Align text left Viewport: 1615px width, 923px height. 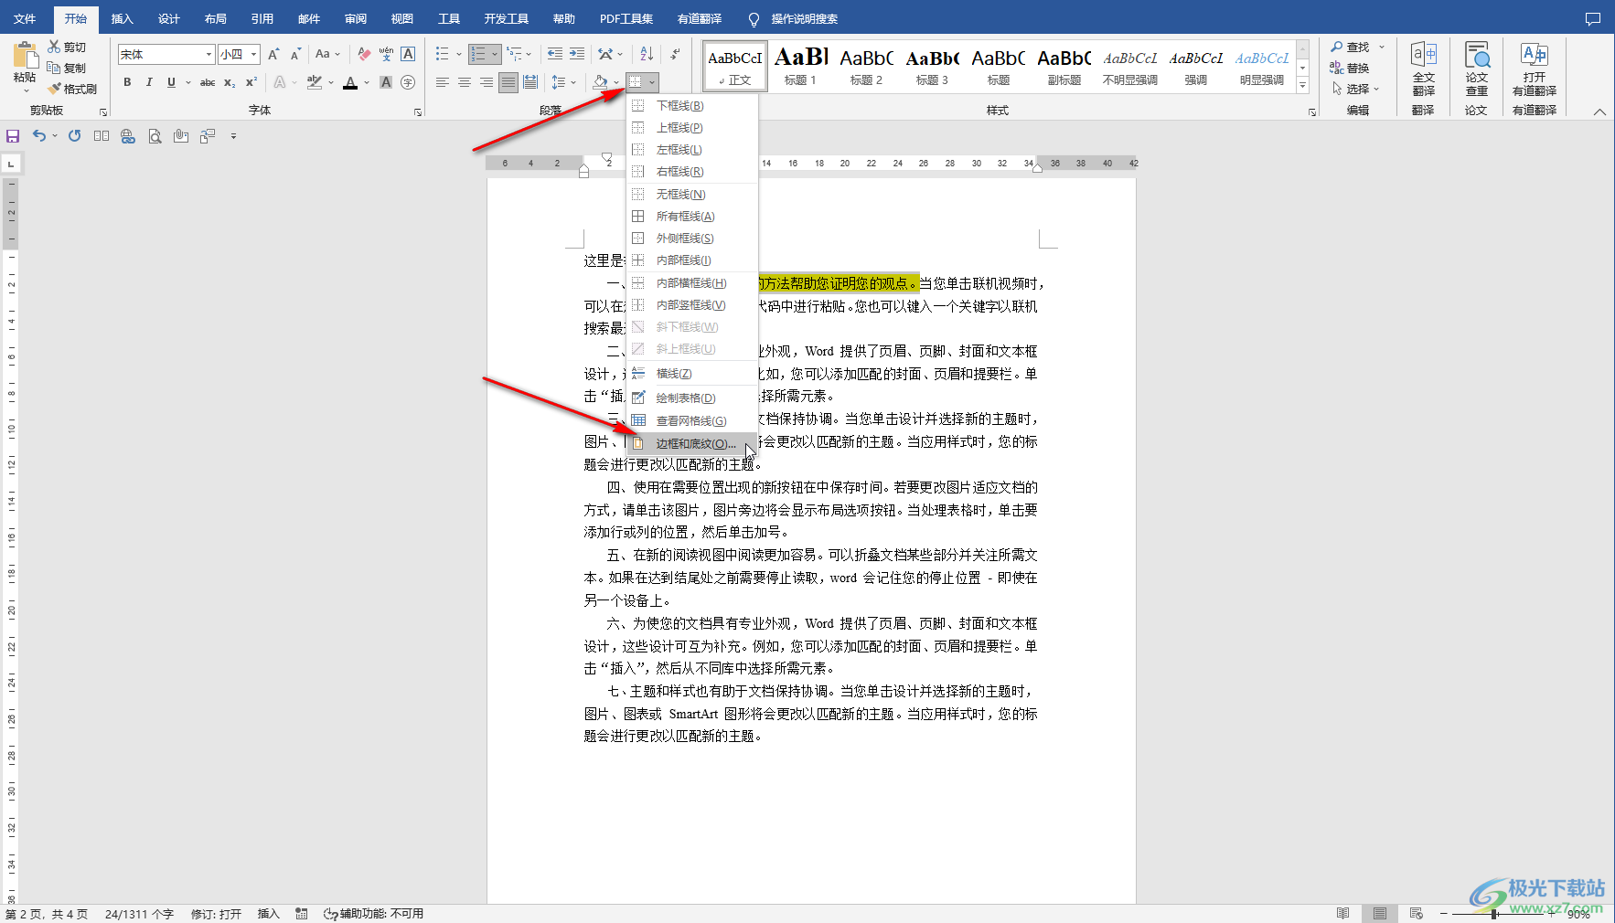pos(443,82)
